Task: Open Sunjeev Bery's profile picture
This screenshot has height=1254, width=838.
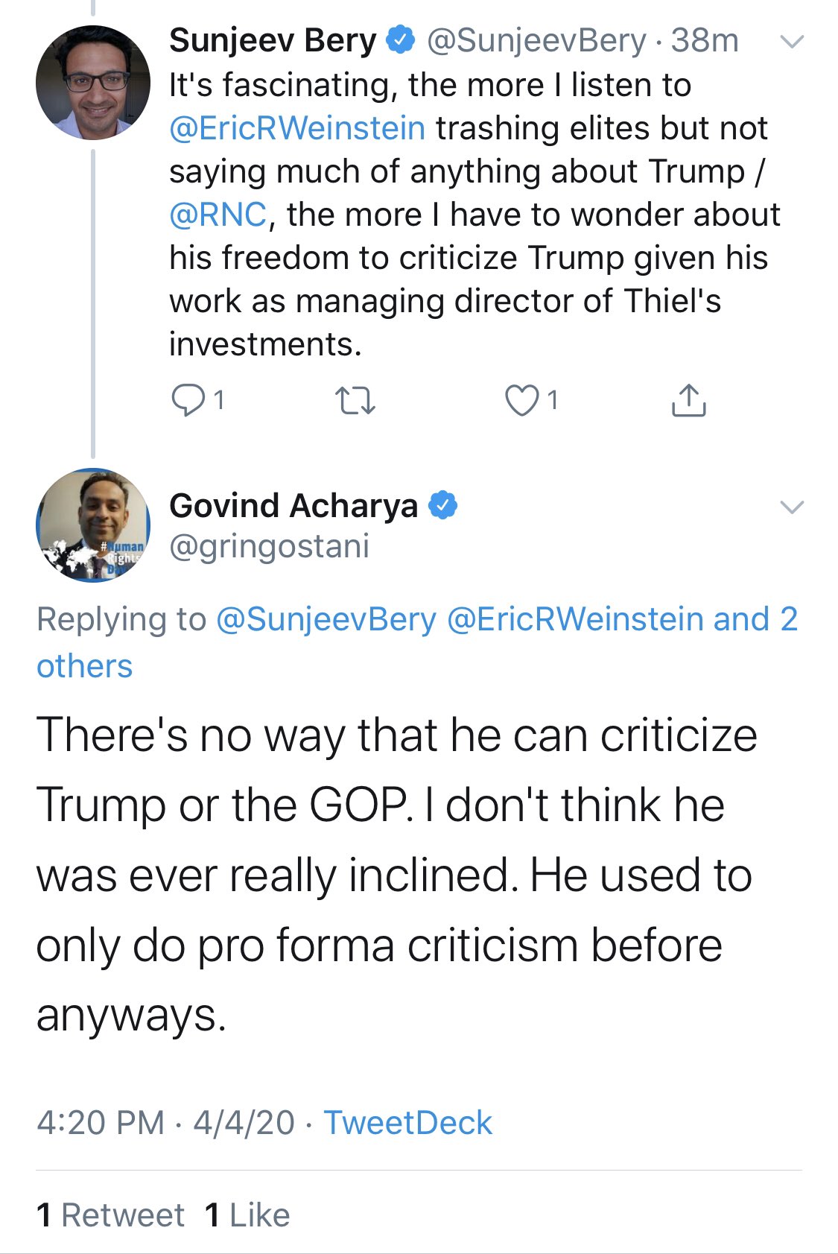Action: (93, 83)
